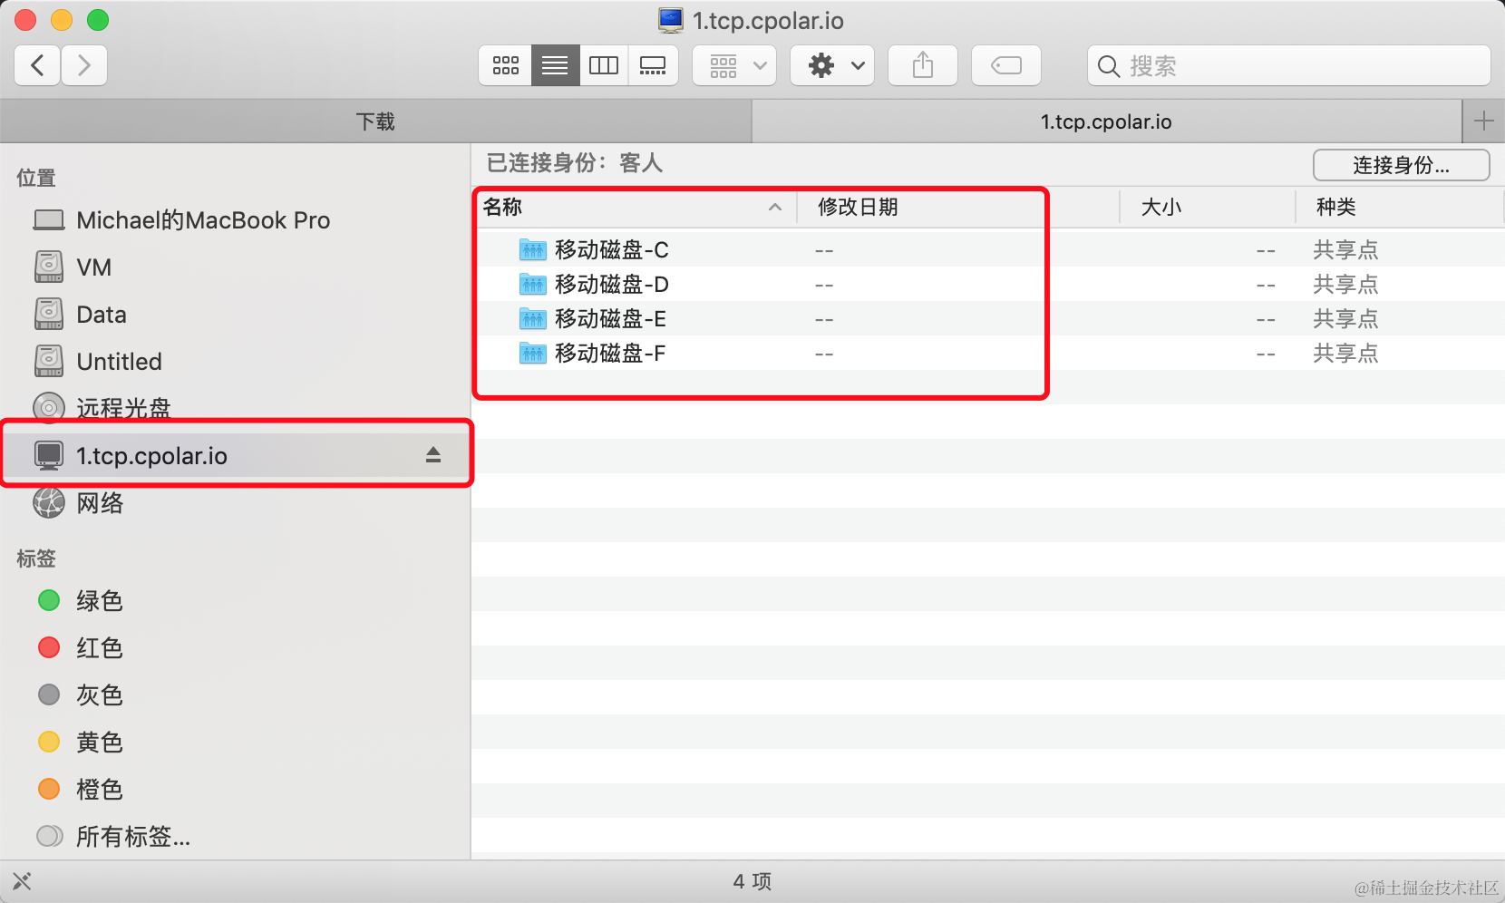Select the 移动磁盘-E file name

pyautogui.click(x=611, y=318)
